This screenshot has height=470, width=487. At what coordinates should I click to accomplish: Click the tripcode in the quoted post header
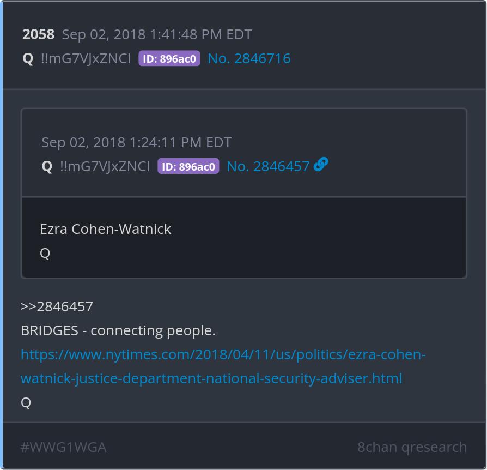[105, 166]
